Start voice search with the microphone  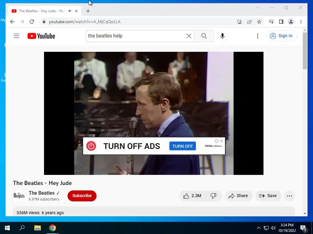pyautogui.click(x=223, y=36)
